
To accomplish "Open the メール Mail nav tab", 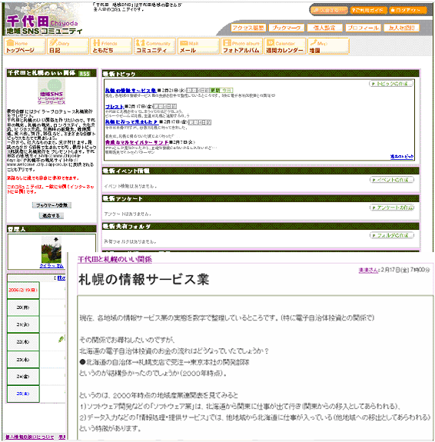I will pyautogui.click(x=198, y=46).
